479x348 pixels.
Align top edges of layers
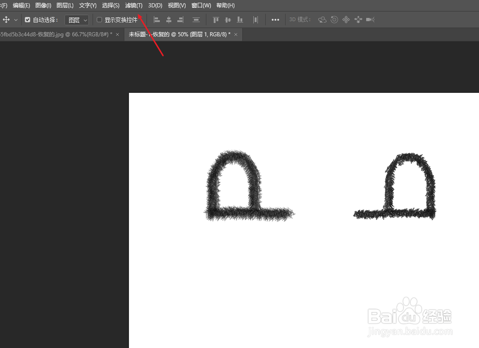216,20
